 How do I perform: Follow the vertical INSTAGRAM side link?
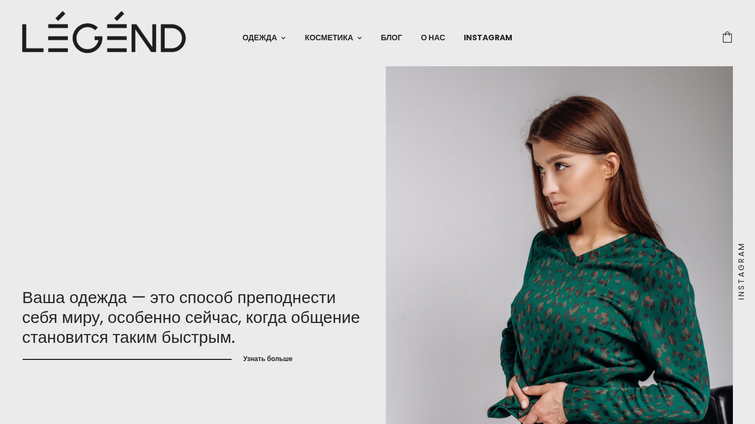click(741, 271)
